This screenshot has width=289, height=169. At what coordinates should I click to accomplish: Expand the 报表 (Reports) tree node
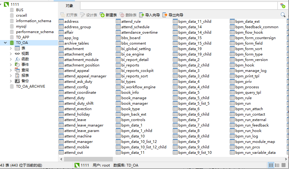(x=11, y=76)
